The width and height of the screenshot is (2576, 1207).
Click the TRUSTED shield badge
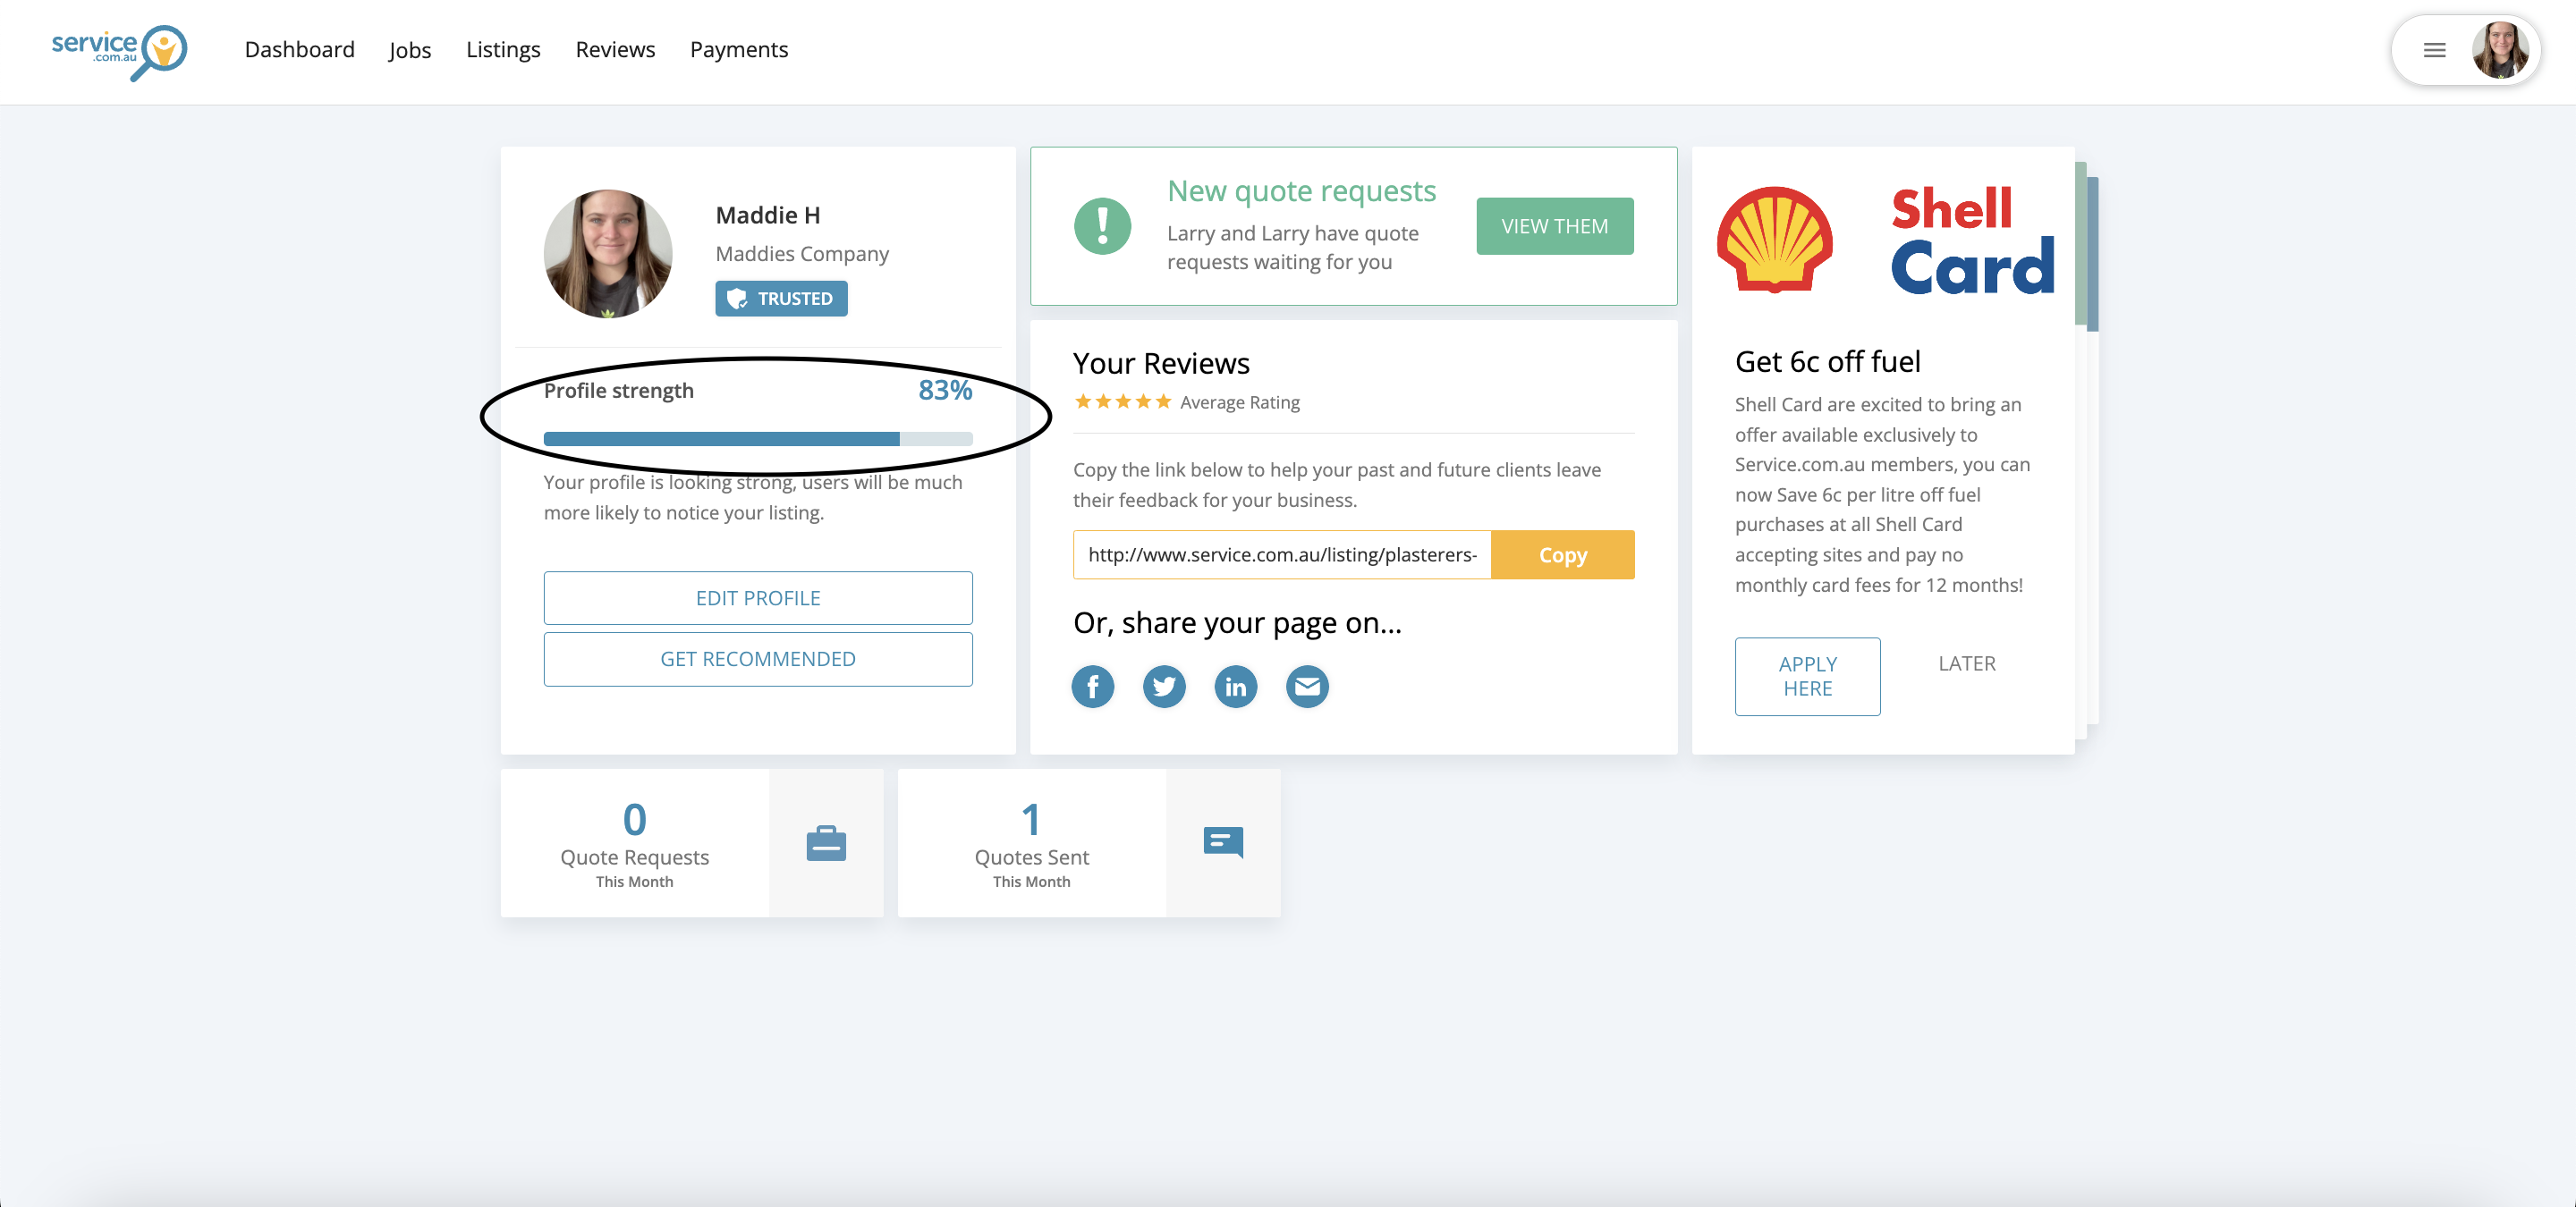click(781, 299)
